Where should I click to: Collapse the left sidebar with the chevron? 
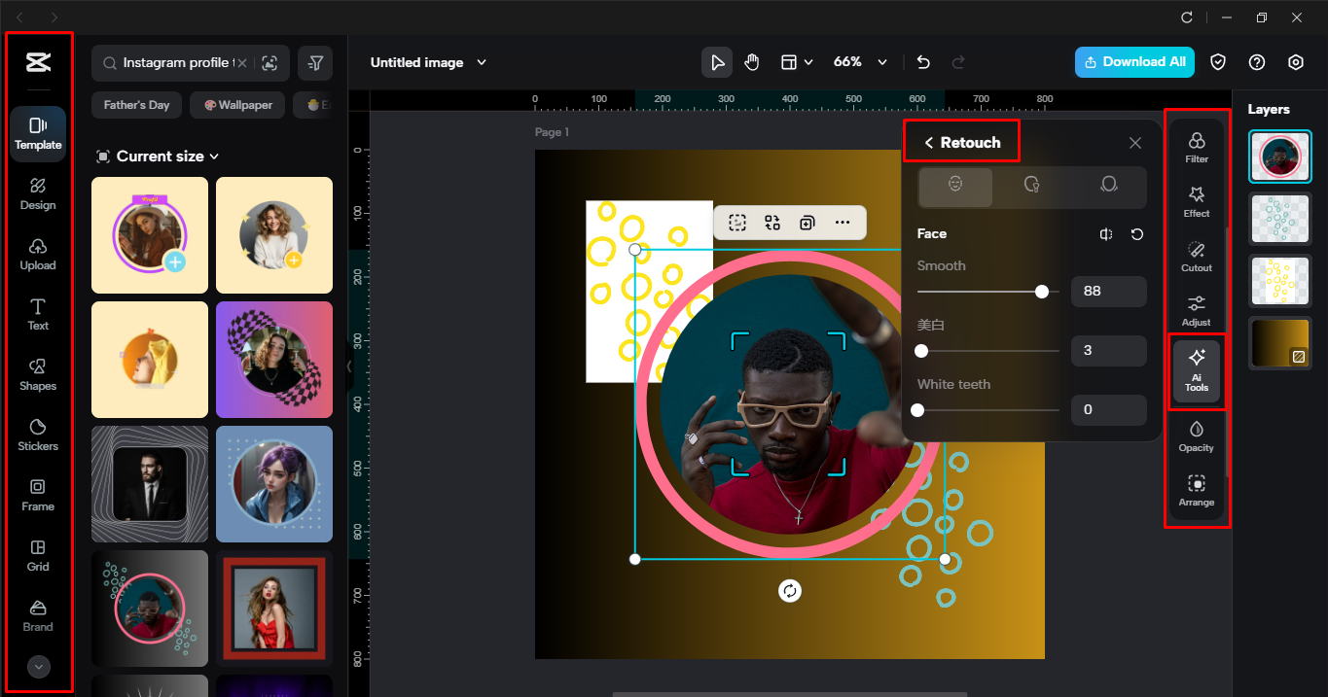click(38, 667)
